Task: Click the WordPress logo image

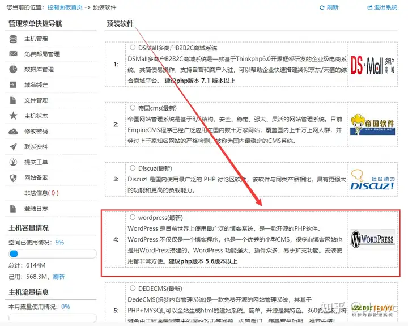Action: click(x=373, y=239)
